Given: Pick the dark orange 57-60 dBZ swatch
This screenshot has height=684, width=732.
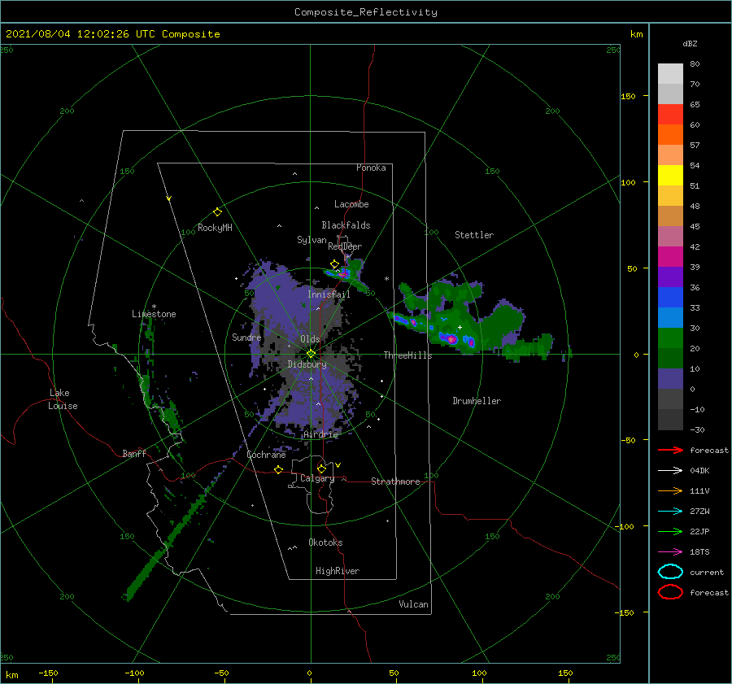Looking at the screenshot, I should (x=670, y=135).
